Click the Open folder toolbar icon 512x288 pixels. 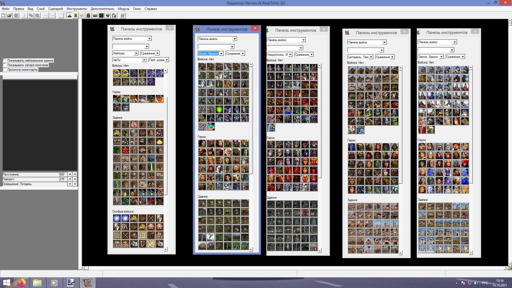[x=9, y=16]
